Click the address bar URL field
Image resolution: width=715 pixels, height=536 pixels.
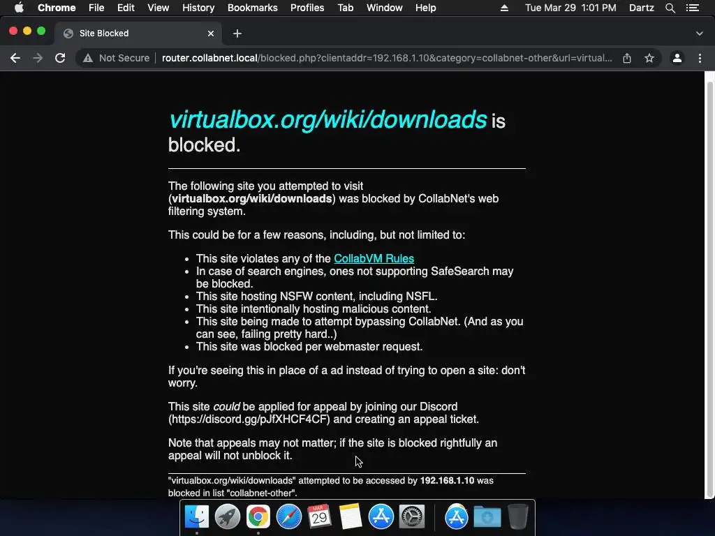coord(387,58)
